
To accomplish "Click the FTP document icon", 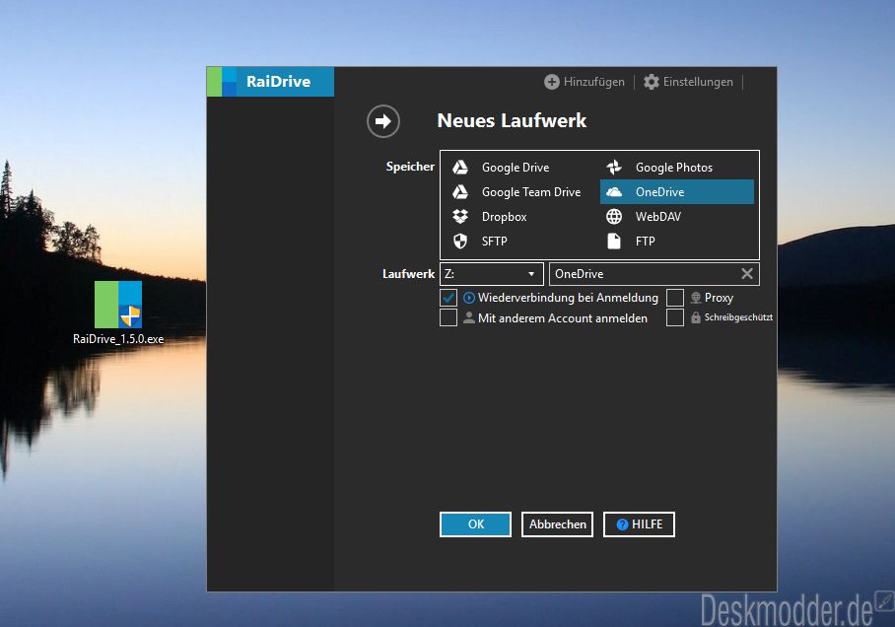I will pyautogui.click(x=614, y=241).
